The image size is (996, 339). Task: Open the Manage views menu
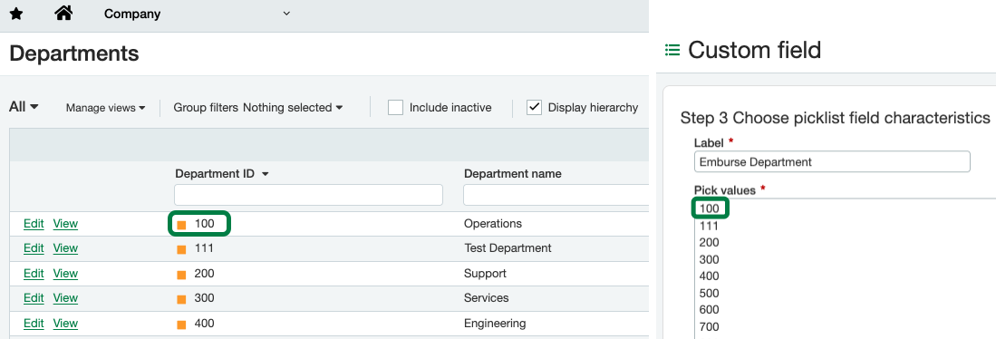click(x=105, y=108)
